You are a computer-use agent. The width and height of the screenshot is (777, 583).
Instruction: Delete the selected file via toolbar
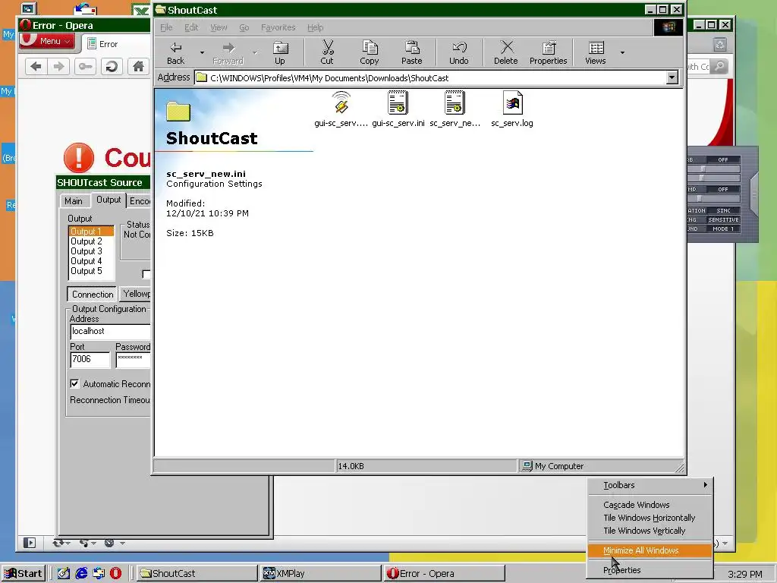(506, 53)
